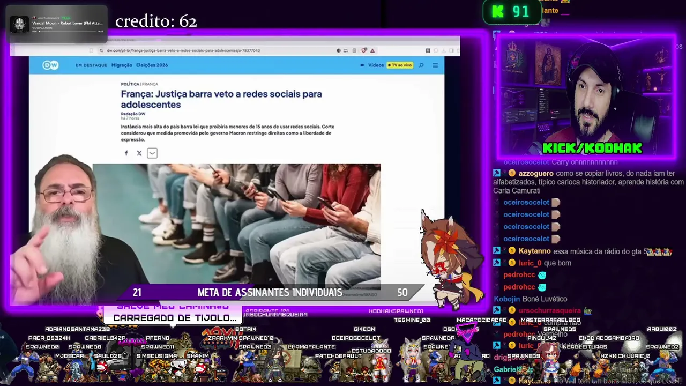This screenshot has width=686, height=386.
Task: Open the article photo of teens on phones
Action: pyautogui.click(x=236, y=227)
